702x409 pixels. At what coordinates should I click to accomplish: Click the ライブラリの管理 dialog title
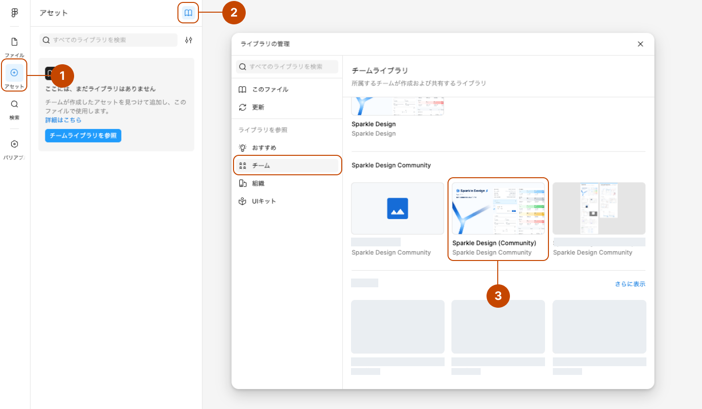pos(265,44)
